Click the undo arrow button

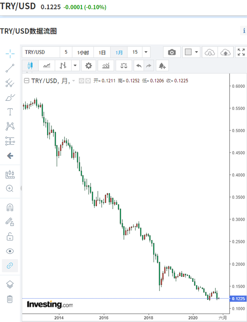click(139, 66)
